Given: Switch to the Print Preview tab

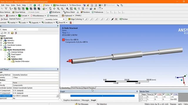Looking at the screenshot, I should (x=76, y=88).
